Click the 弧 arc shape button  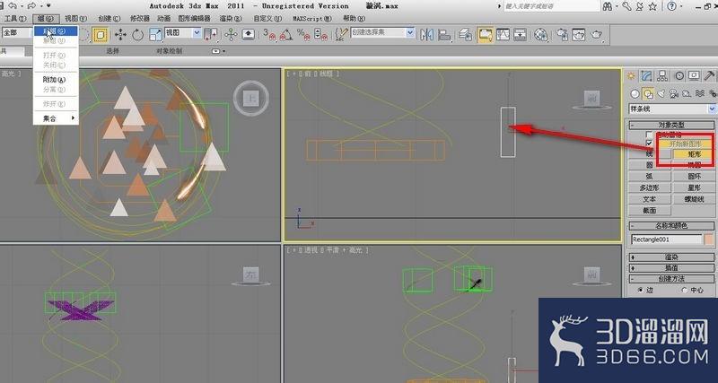[649, 176]
